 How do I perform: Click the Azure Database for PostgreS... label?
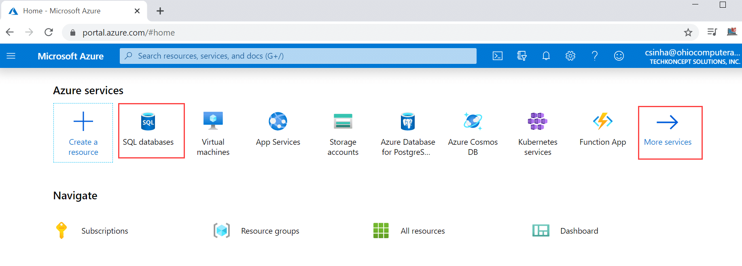(408, 147)
